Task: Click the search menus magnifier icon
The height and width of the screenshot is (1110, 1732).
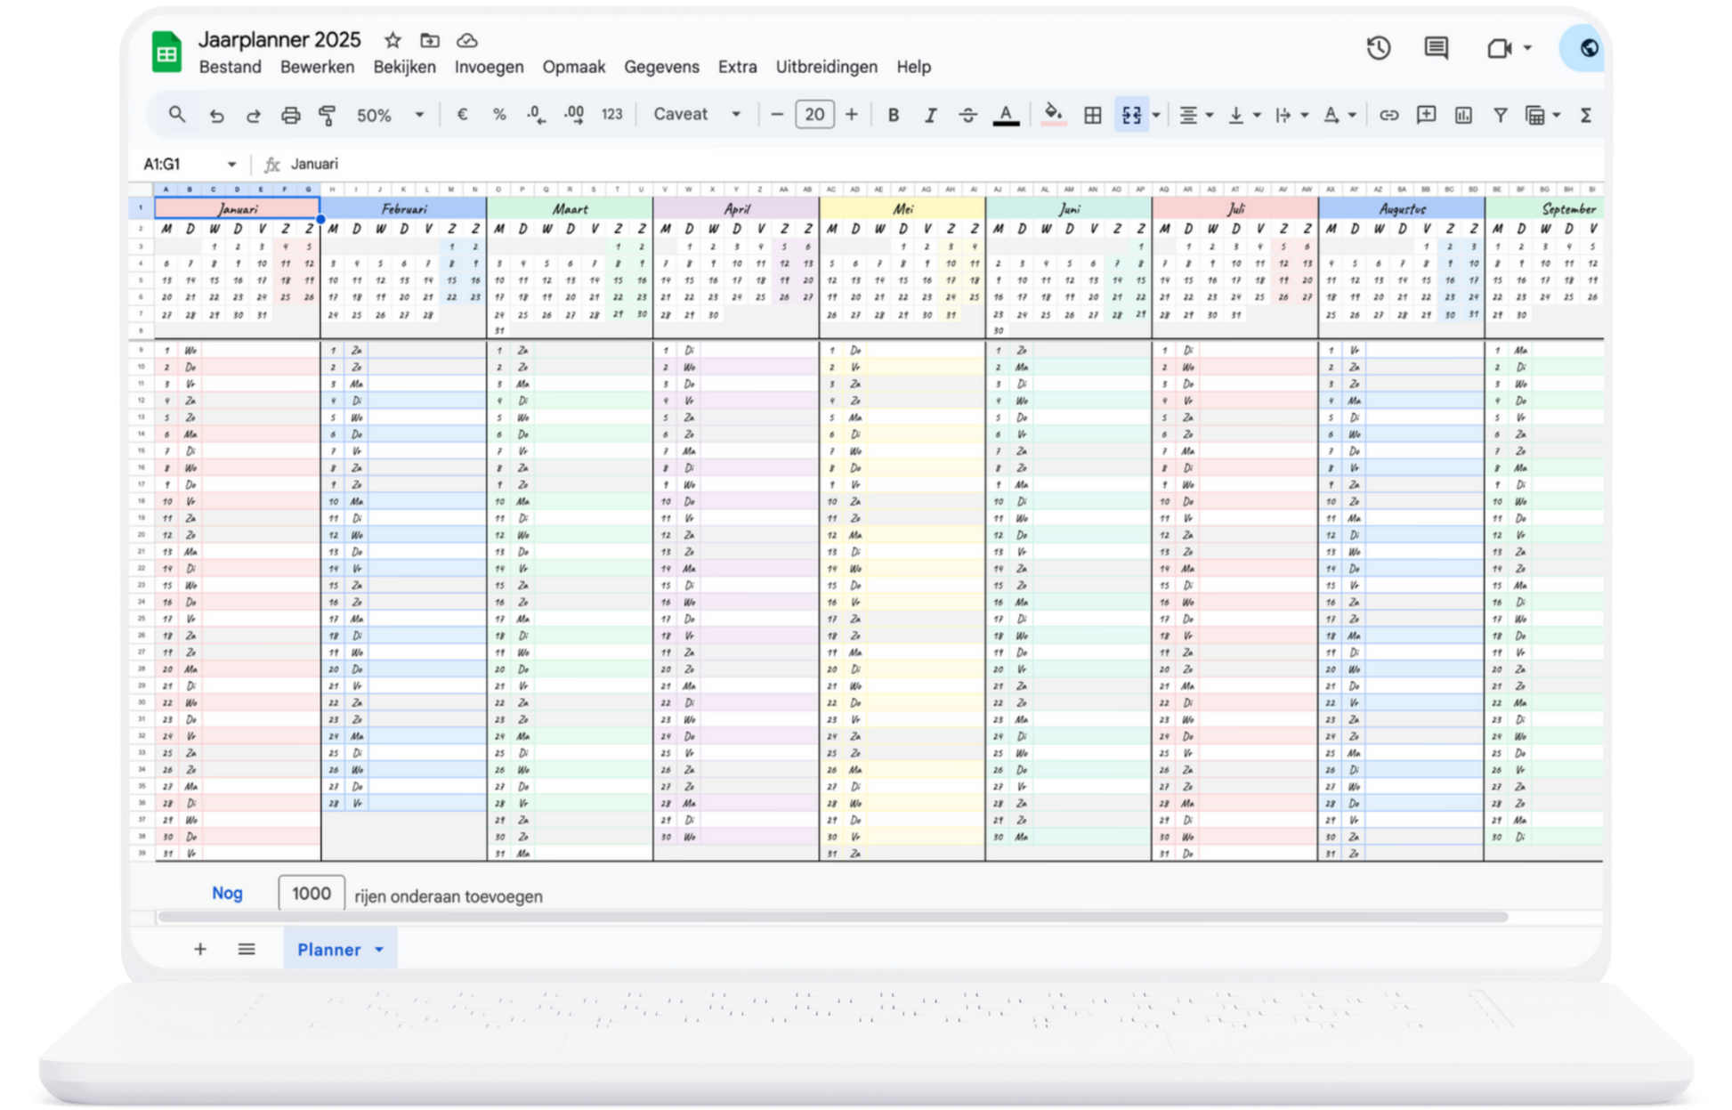Action: click(x=177, y=115)
